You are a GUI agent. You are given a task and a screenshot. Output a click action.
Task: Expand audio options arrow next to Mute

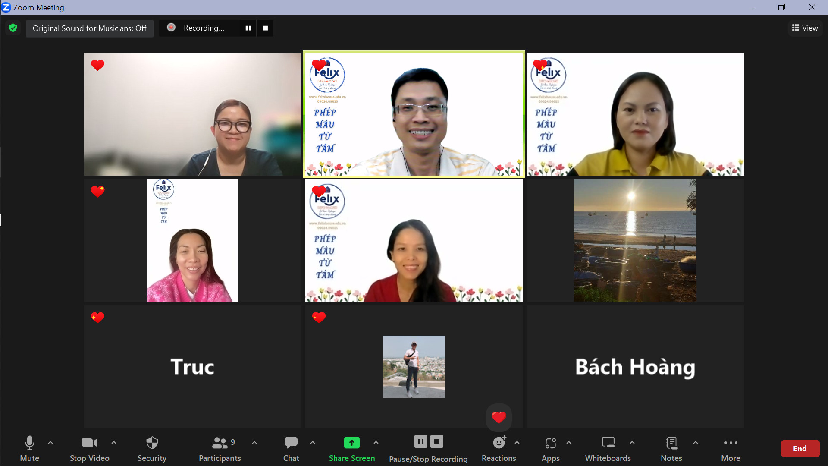pos(50,443)
